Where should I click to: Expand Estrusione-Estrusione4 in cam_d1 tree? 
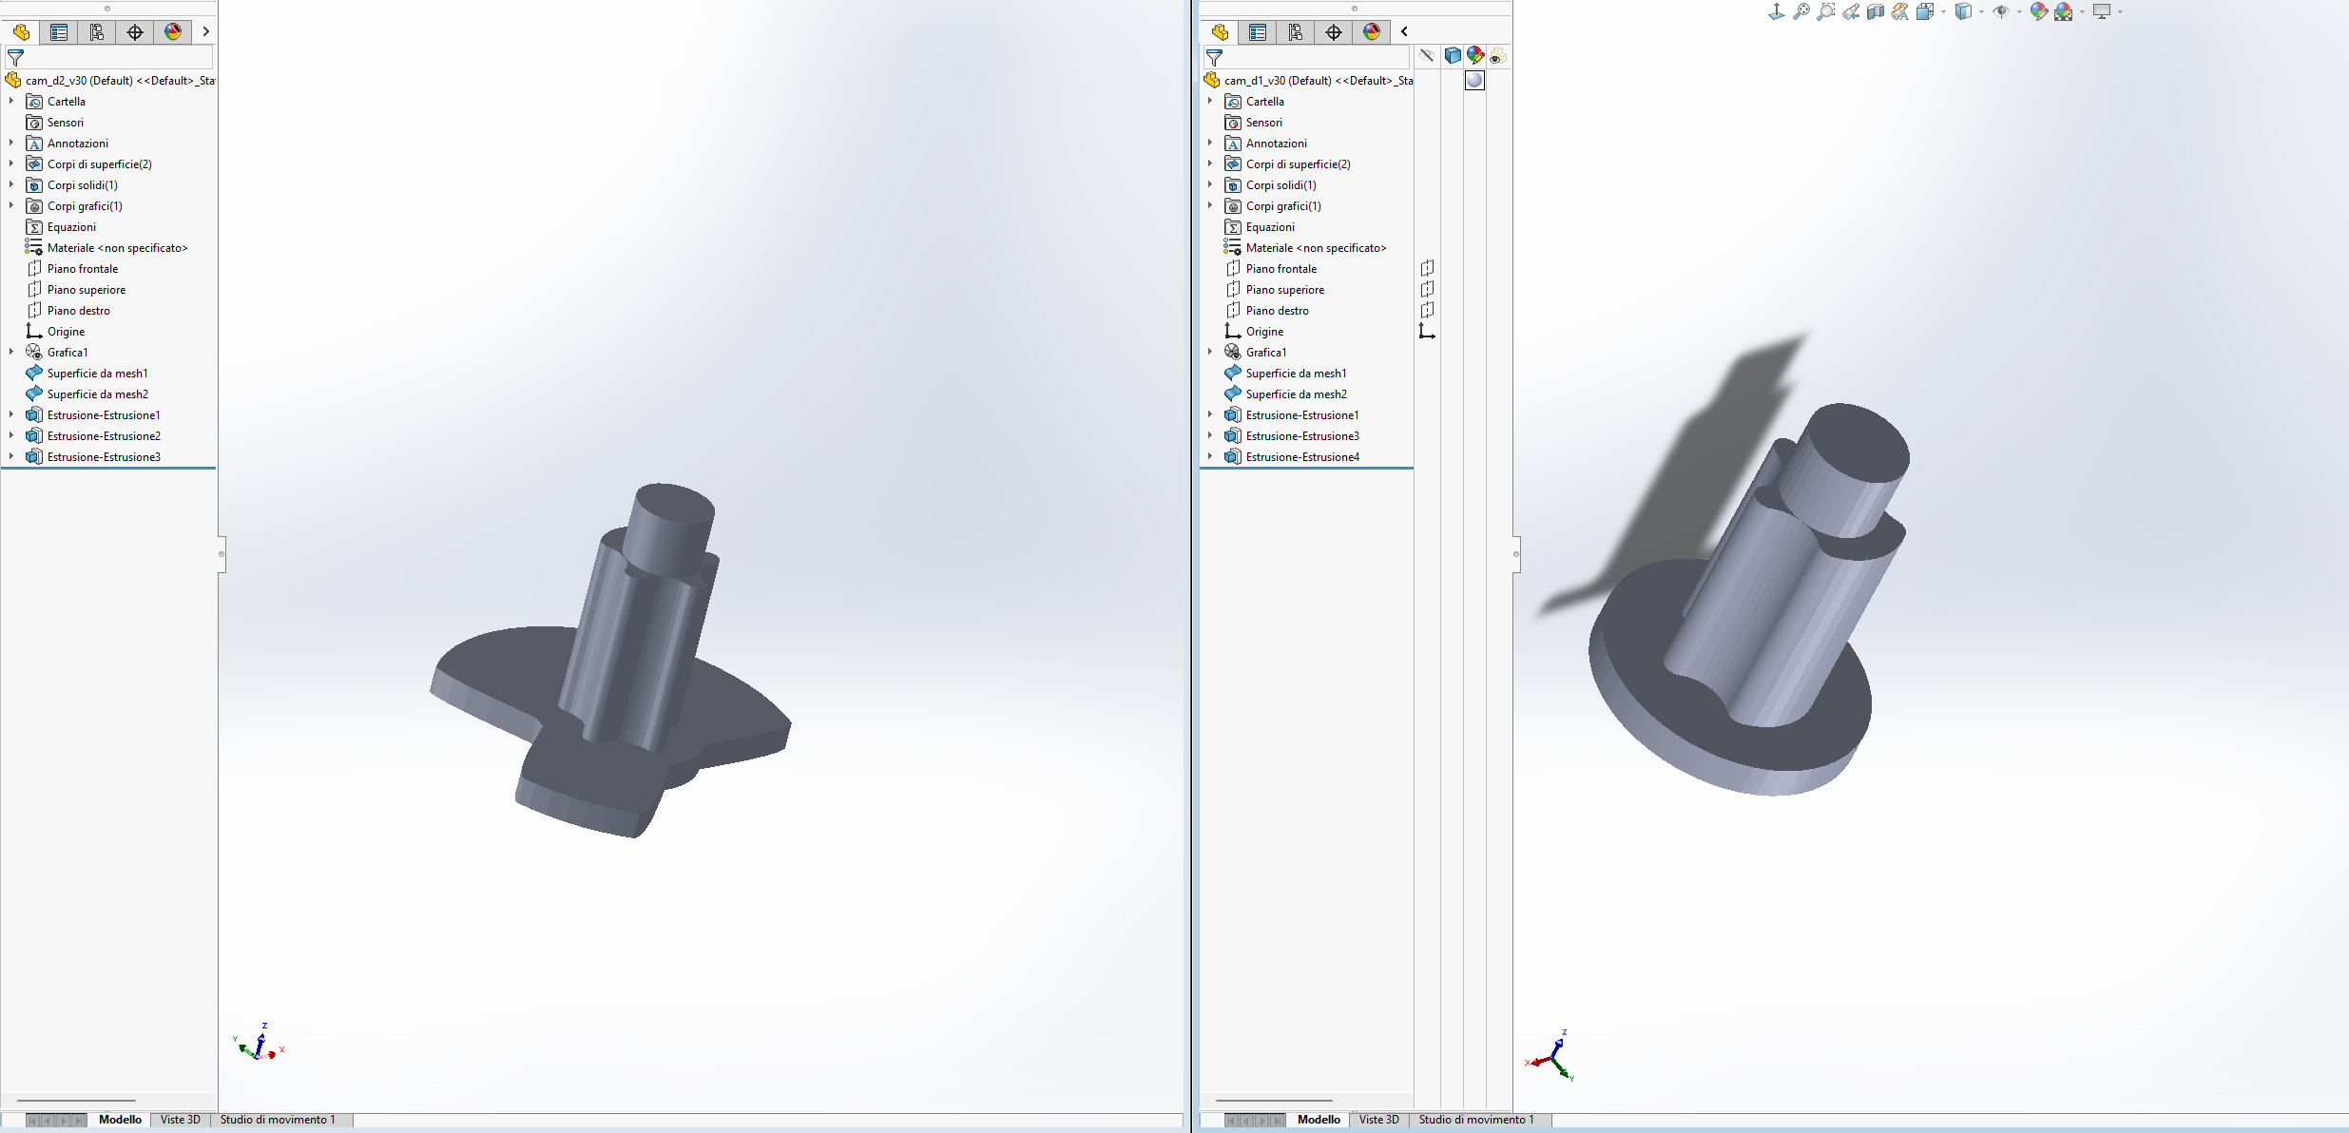(x=1210, y=456)
